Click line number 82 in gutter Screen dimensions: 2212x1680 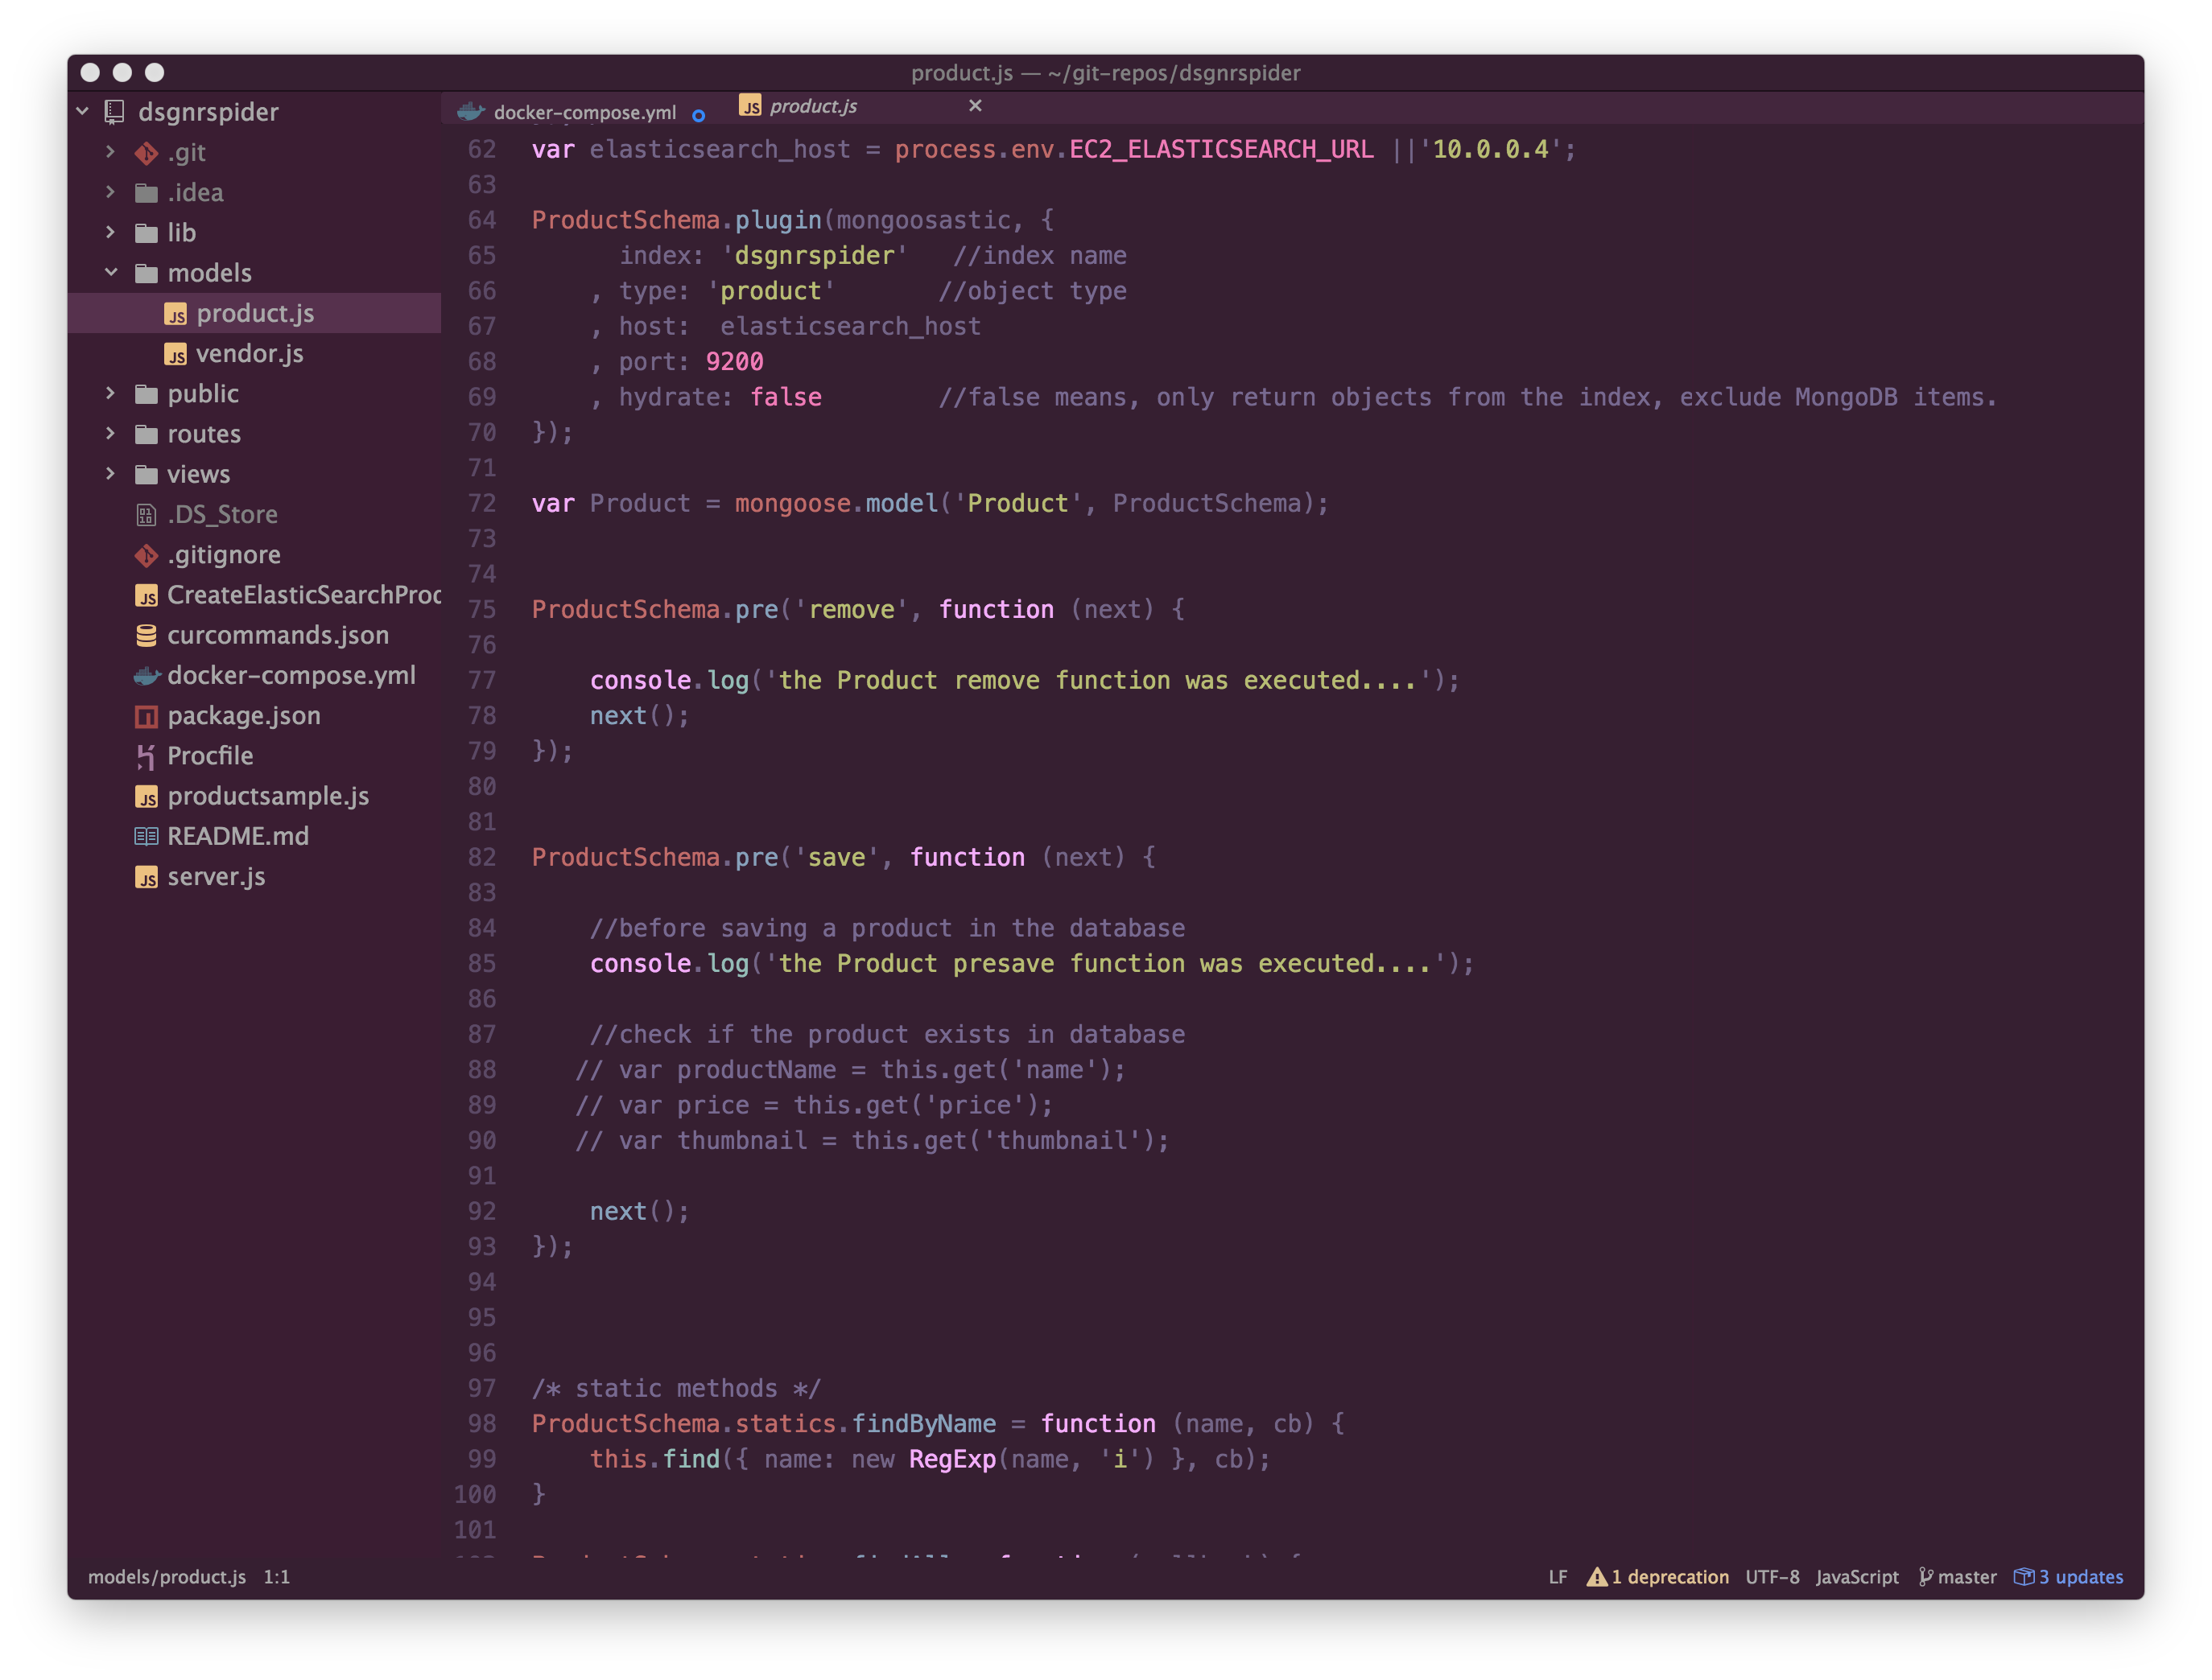[481, 857]
